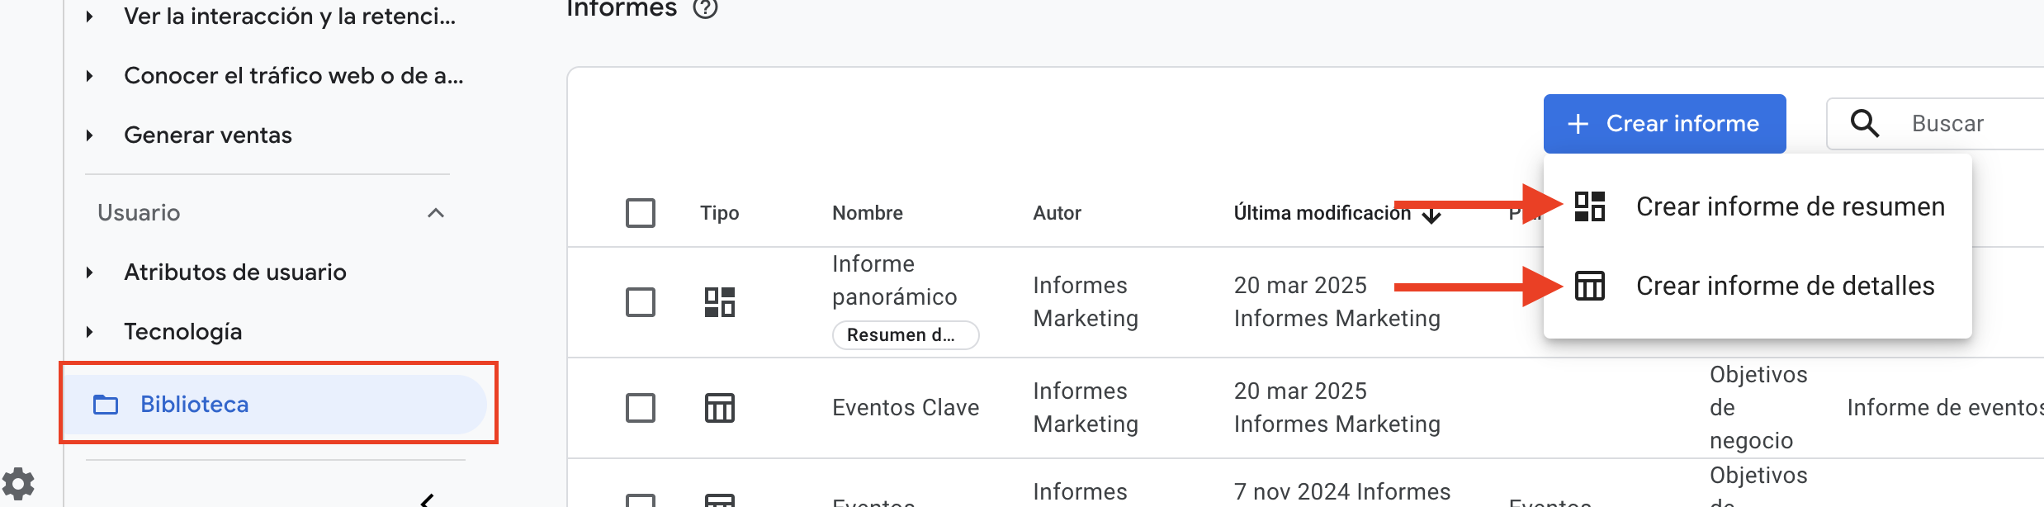Toggle the select-all checkbox in table header

pyautogui.click(x=641, y=213)
